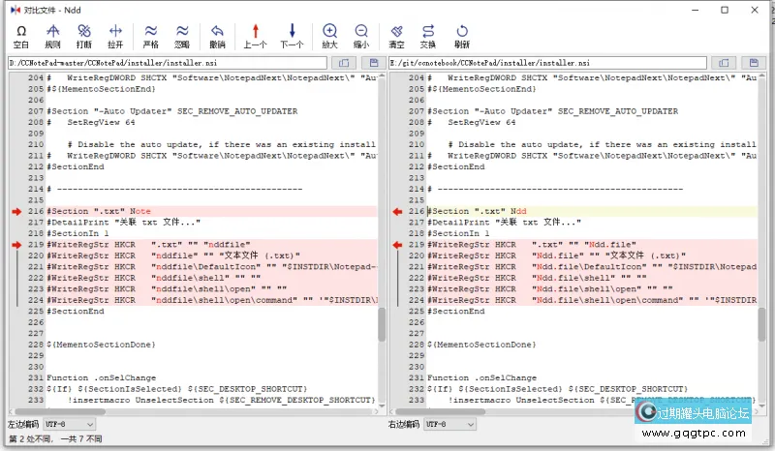The height and width of the screenshot is (451, 775).
Task: Click the 空白 (whitespace) toolbar icon
Action: coord(20,36)
